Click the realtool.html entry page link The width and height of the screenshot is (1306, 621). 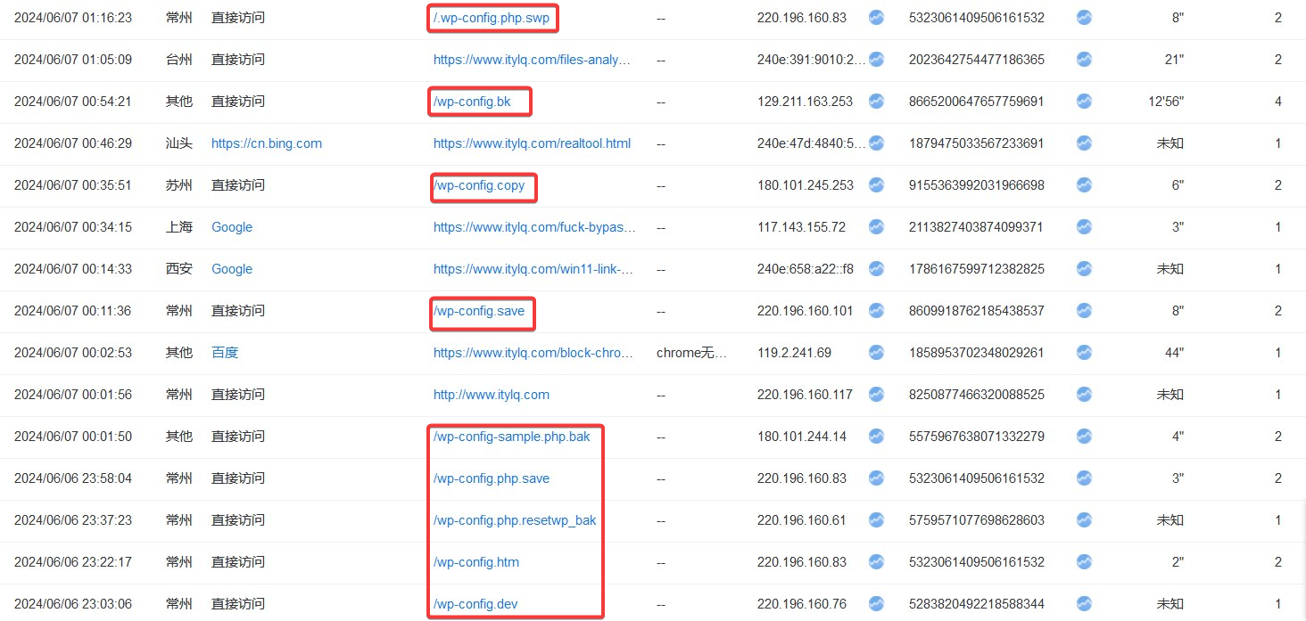(x=532, y=143)
